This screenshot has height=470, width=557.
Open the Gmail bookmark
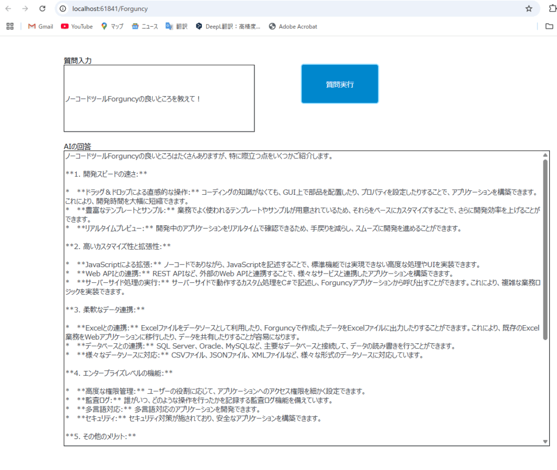pos(40,26)
